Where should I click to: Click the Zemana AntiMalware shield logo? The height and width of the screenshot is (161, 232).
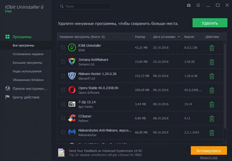tap(72, 61)
